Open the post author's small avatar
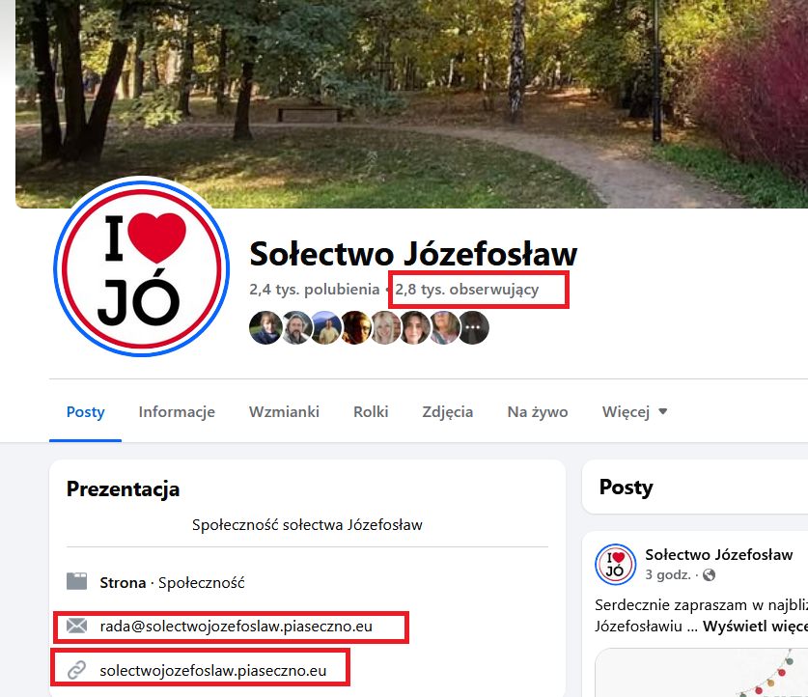This screenshot has width=808, height=697. click(x=615, y=564)
